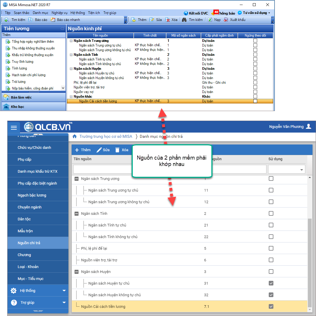This screenshot has height=316, width=316.
Task: Open Trường trung học cơ sở MISA breadcrumb link
Action: [x=106, y=136]
